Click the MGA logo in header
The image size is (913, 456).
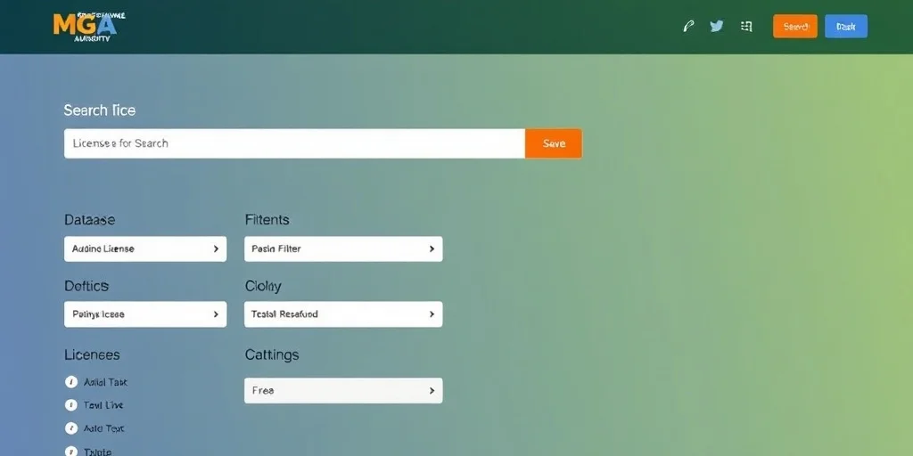(x=88, y=26)
